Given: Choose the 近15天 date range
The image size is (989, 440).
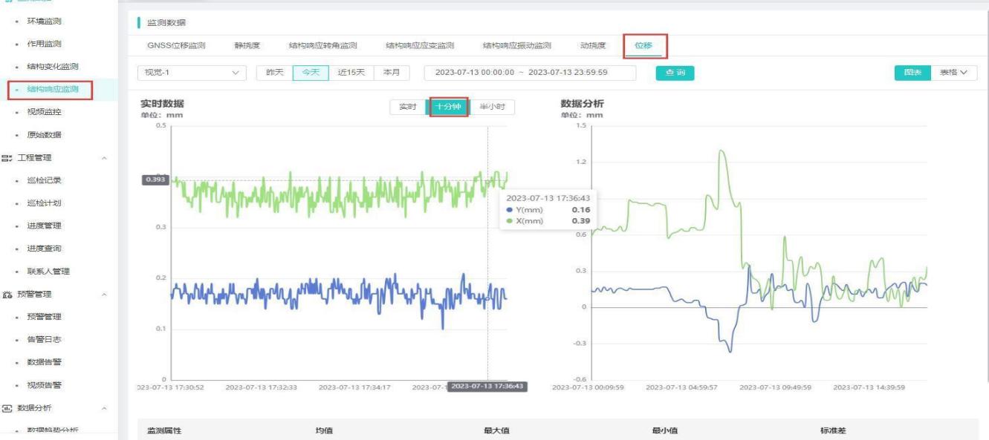Looking at the screenshot, I should coord(351,73).
